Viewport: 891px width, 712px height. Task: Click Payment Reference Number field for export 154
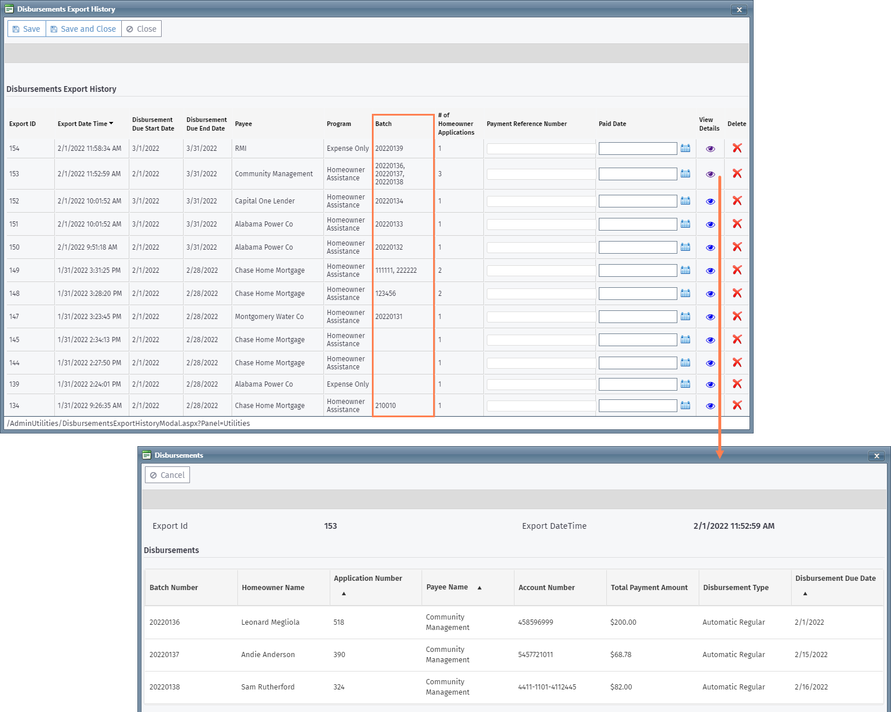[x=540, y=149]
